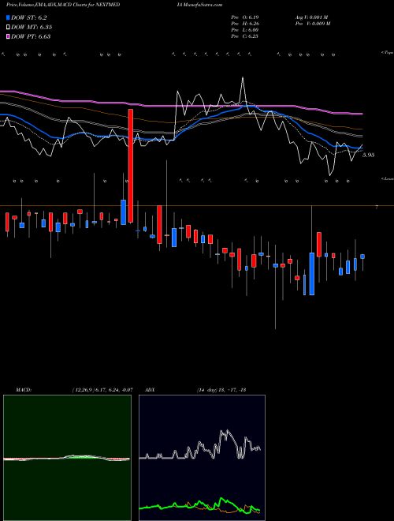Select the 'DOW PT: 6.63' label
Screen dimensions: 394x521
pyautogui.click(x=31, y=36)
